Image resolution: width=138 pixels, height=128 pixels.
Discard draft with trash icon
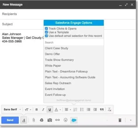[x=120, y=120]
